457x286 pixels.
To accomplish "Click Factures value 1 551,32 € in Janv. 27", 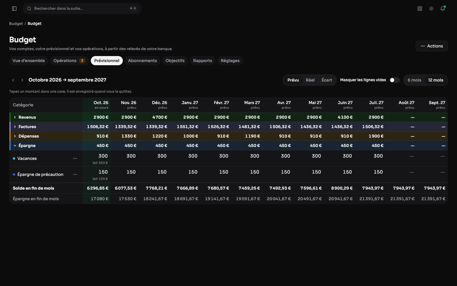I will click(x=187, y=127).
